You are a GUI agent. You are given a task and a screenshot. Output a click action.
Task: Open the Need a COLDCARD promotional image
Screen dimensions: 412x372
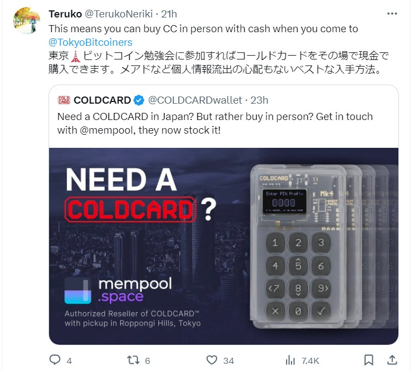(x=223, y=246)
